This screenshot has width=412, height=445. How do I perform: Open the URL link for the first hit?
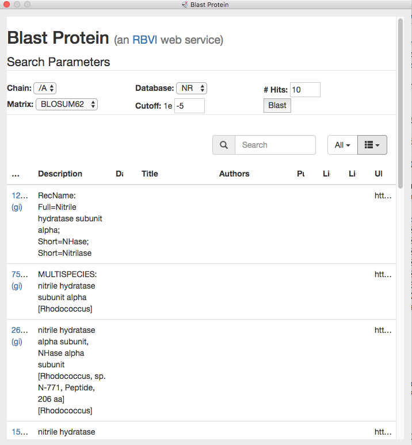[383, 195]
